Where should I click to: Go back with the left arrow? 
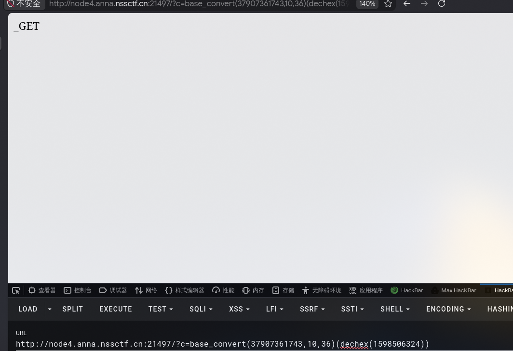(406, 3)
